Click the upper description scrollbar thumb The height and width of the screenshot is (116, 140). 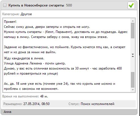click(133, 30)
